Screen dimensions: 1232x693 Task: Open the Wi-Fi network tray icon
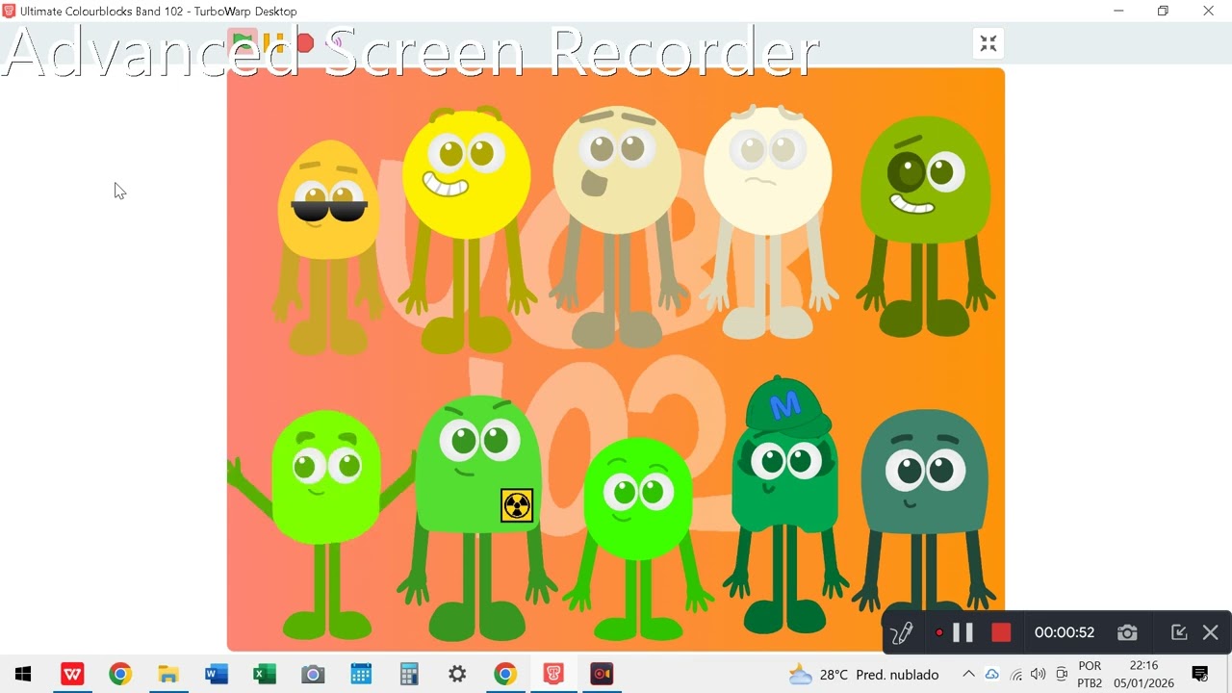tap(1016, 675)
